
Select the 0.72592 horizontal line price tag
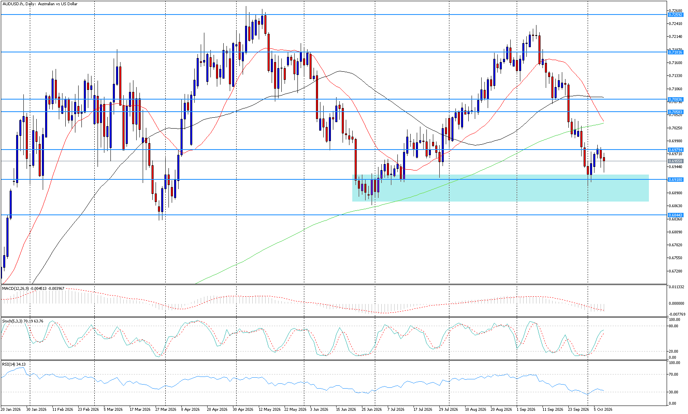(x=676, y=15)
